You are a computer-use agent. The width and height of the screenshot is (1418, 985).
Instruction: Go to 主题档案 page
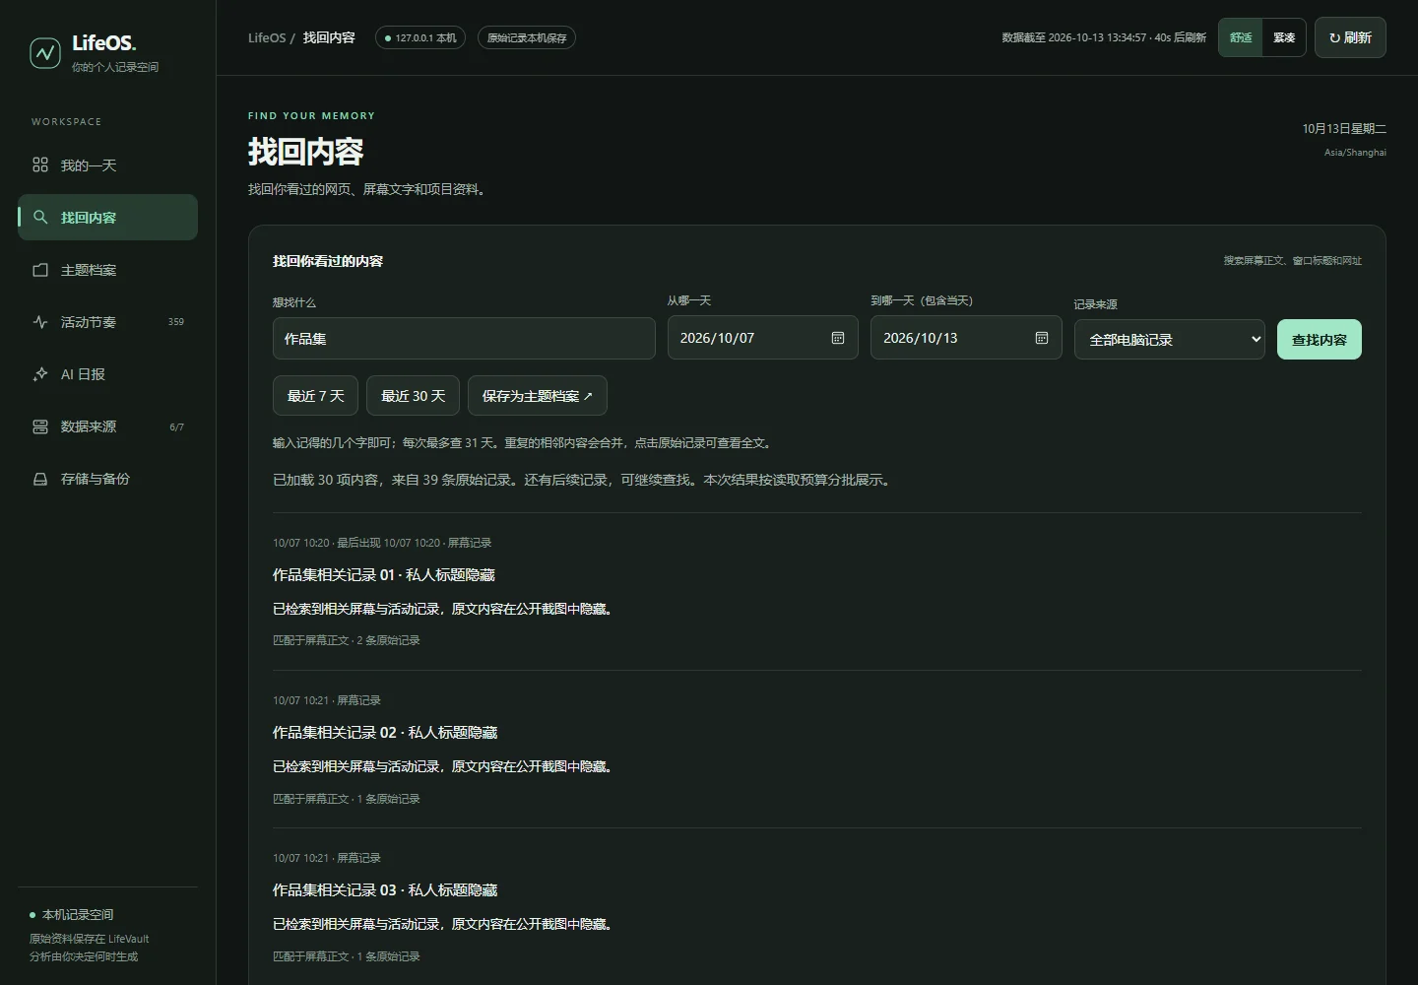(x=107, y=269)
